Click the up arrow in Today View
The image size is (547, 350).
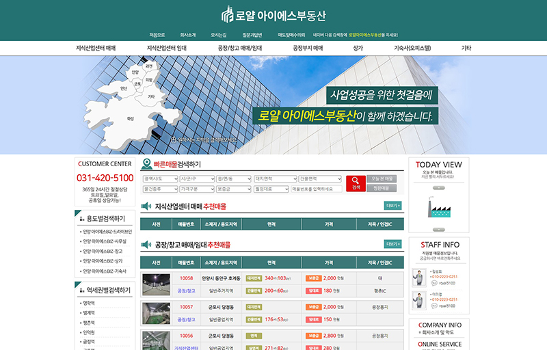tap(438, 188)
